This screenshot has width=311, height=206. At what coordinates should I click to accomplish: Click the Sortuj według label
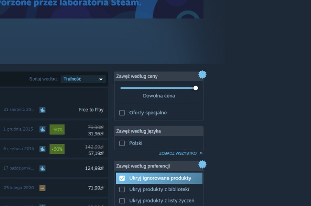point(44,79)
